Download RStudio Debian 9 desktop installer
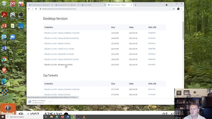Viewport: 212px width, 119px height. [x=57, y=43]
